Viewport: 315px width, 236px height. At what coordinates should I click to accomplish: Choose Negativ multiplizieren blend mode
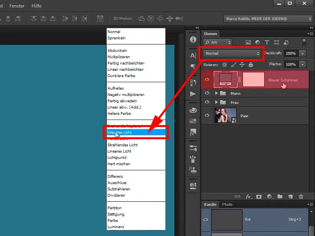(136, 94)
